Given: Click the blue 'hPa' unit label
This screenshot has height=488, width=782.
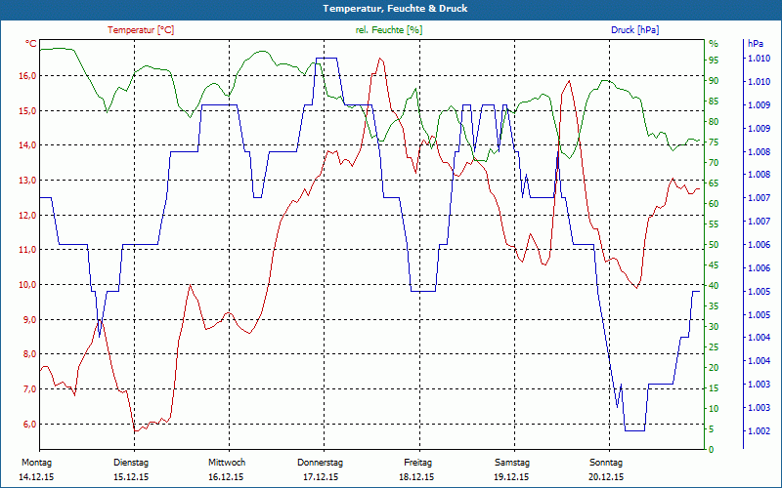Looking at the screenshot, I should 756,44.
